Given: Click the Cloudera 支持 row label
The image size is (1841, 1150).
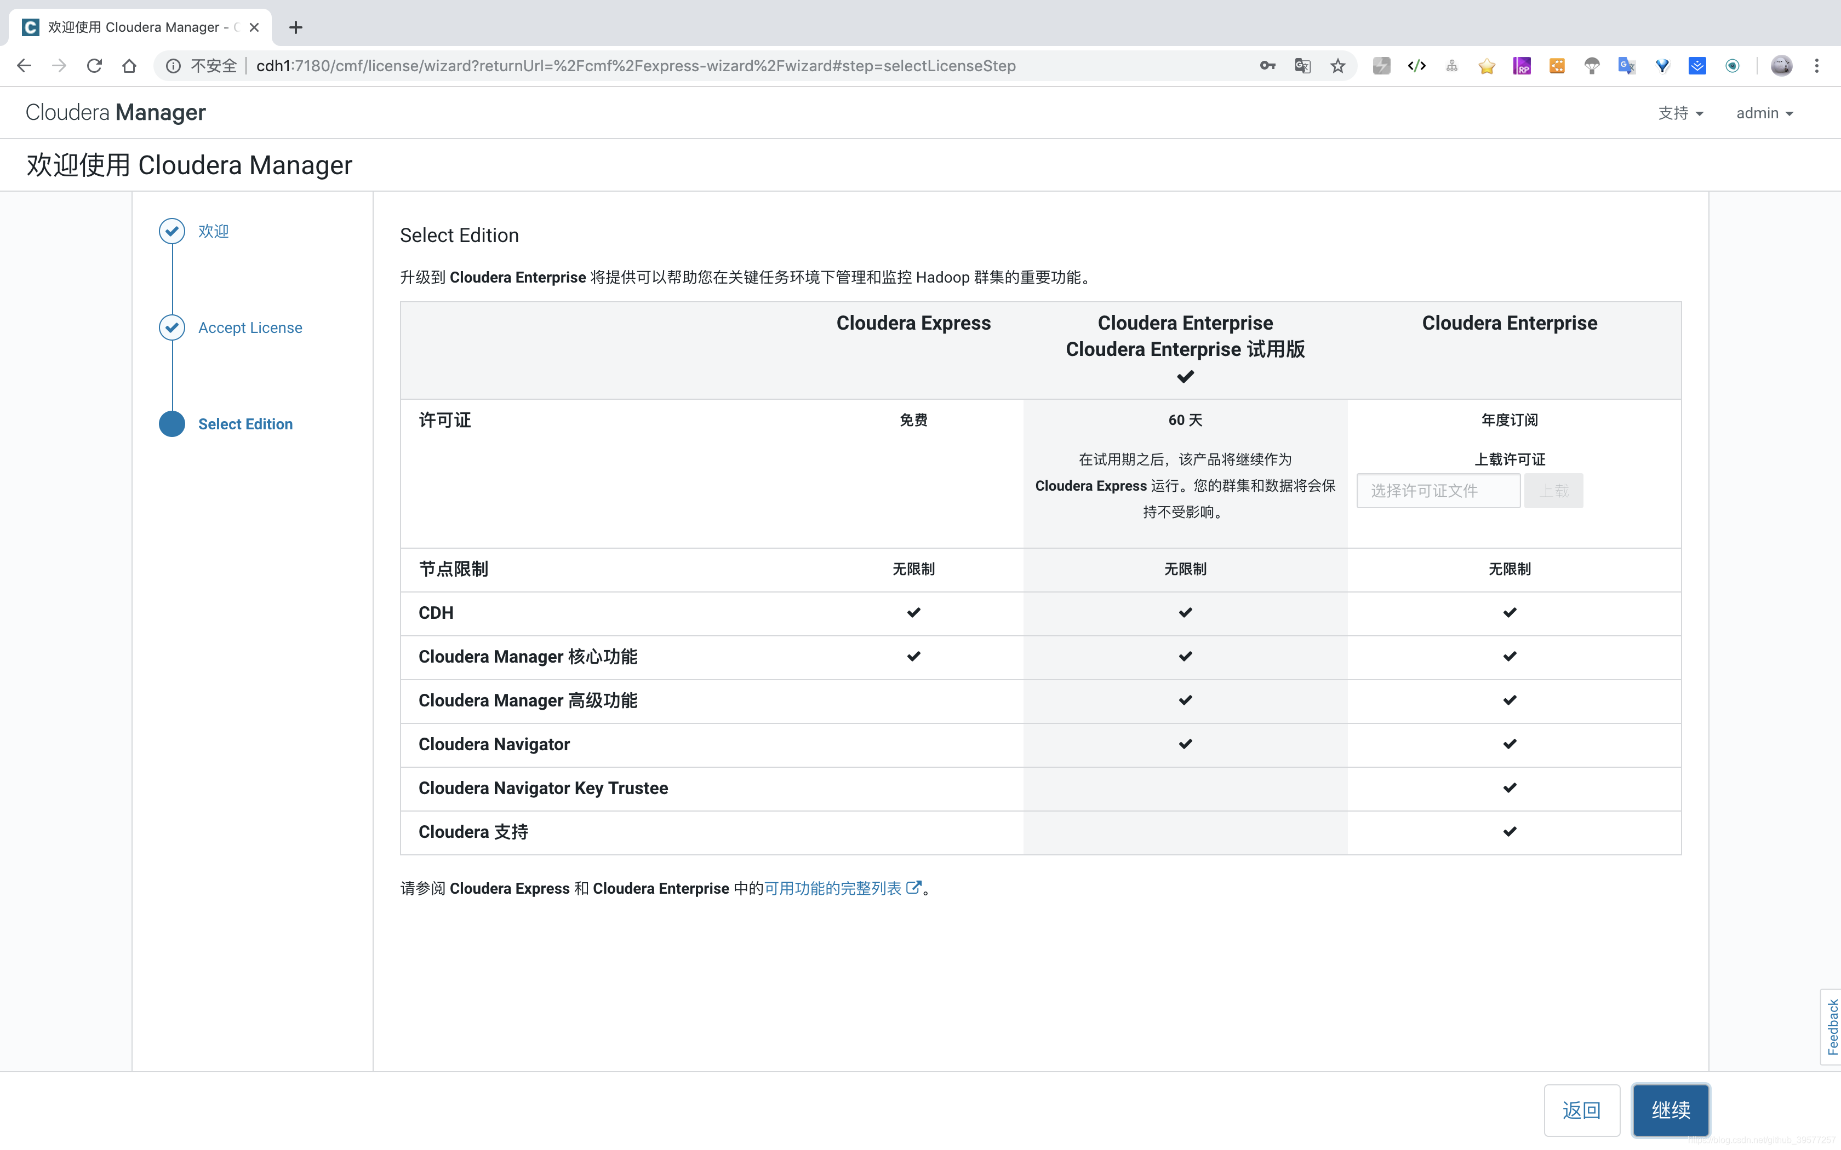Looking at the screenshot, I should [473, 832].
